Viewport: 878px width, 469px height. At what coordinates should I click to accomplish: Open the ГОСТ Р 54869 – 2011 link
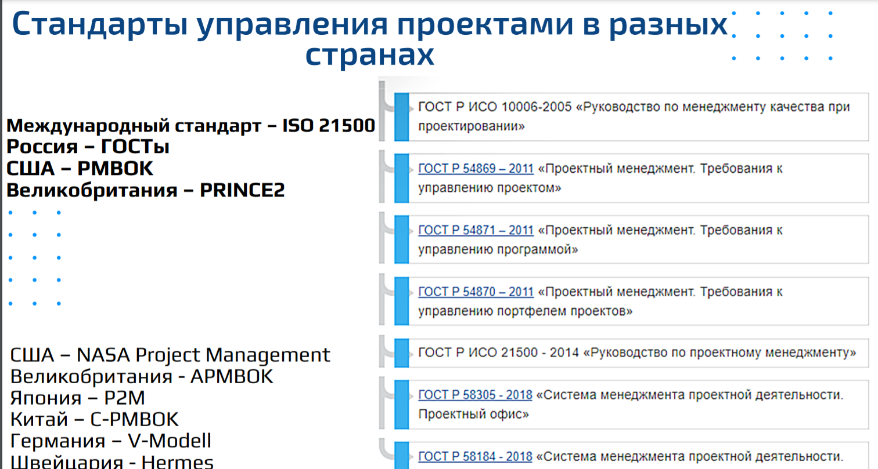(x=476, y=169)
